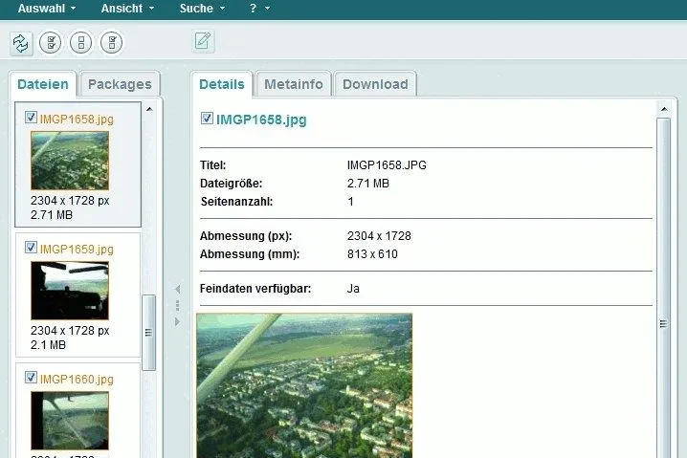687x458 pixels.
Task: Click the Abmessung (mm) value 813 x 610
Action: click(x=372, y=254)
